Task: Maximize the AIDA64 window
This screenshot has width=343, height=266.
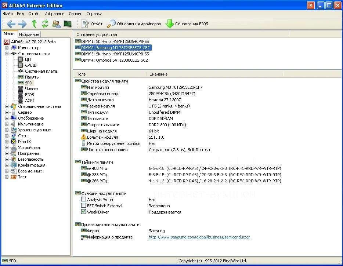Action: (329, 5)
